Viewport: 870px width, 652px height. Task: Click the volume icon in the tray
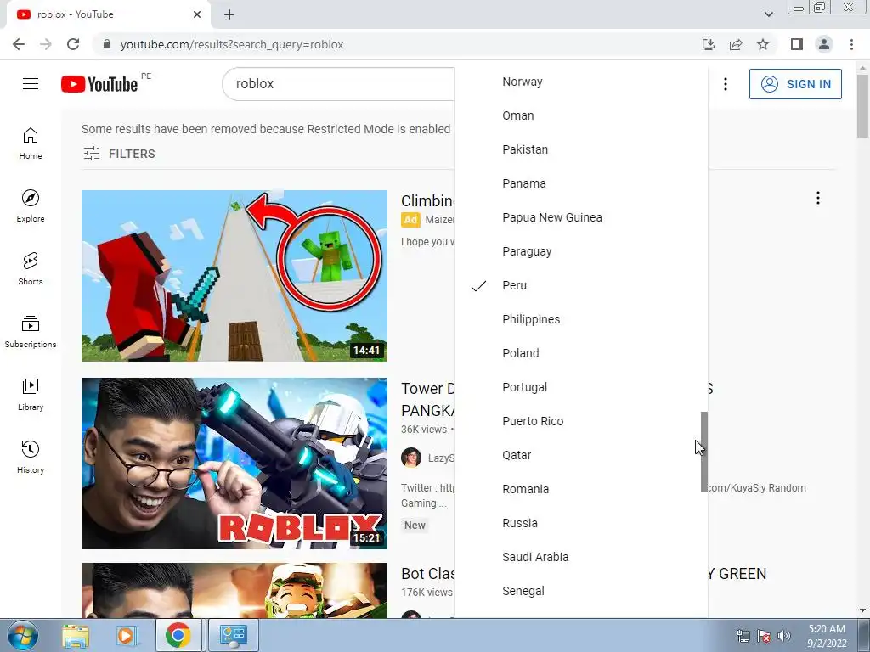point(784,635)
